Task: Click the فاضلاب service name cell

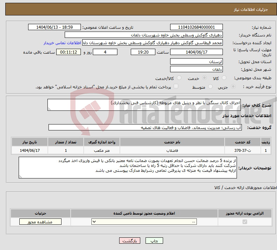Action: [172, 150]
